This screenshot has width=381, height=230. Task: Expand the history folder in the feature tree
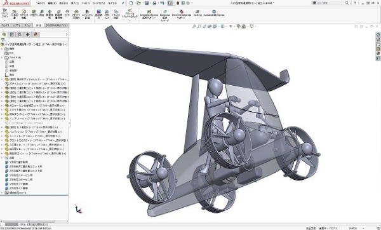click(2, 49)
